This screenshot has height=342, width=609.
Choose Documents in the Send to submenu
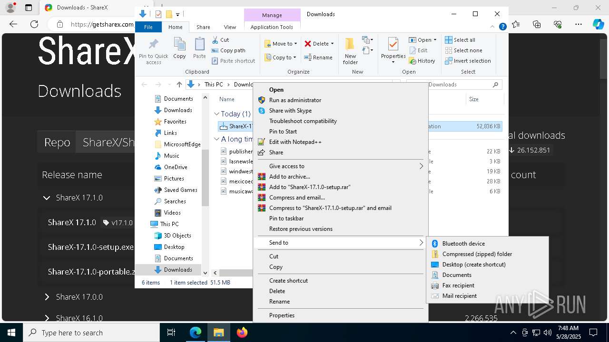tap(487, 275)
